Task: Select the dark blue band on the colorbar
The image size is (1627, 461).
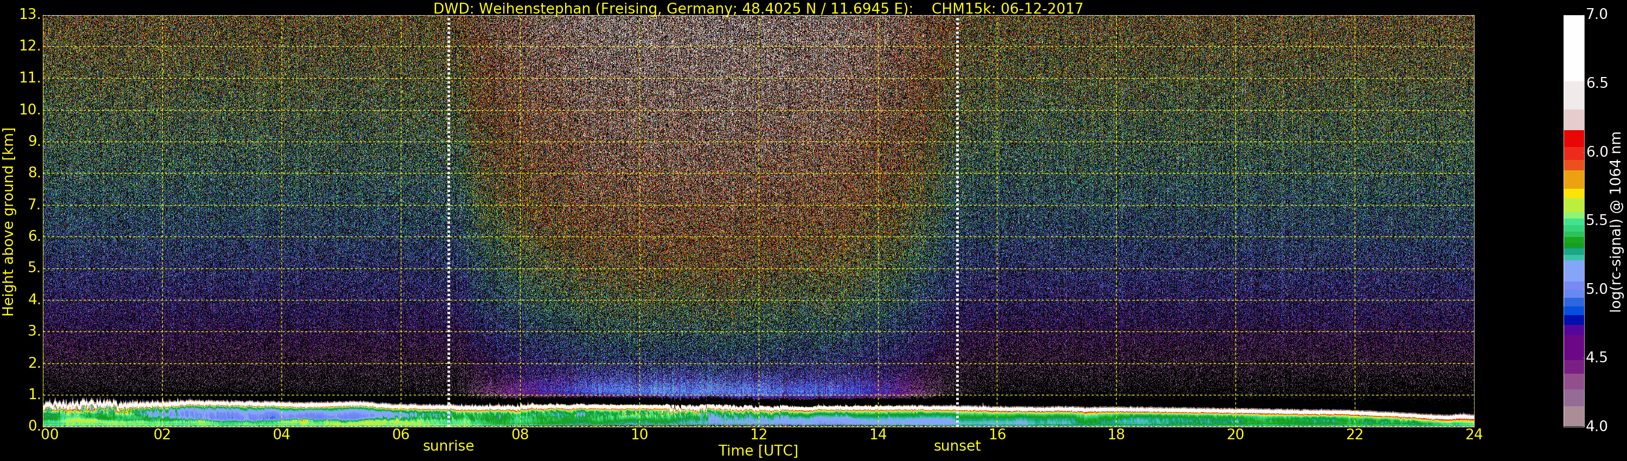Action: (x=1573, y=319)
